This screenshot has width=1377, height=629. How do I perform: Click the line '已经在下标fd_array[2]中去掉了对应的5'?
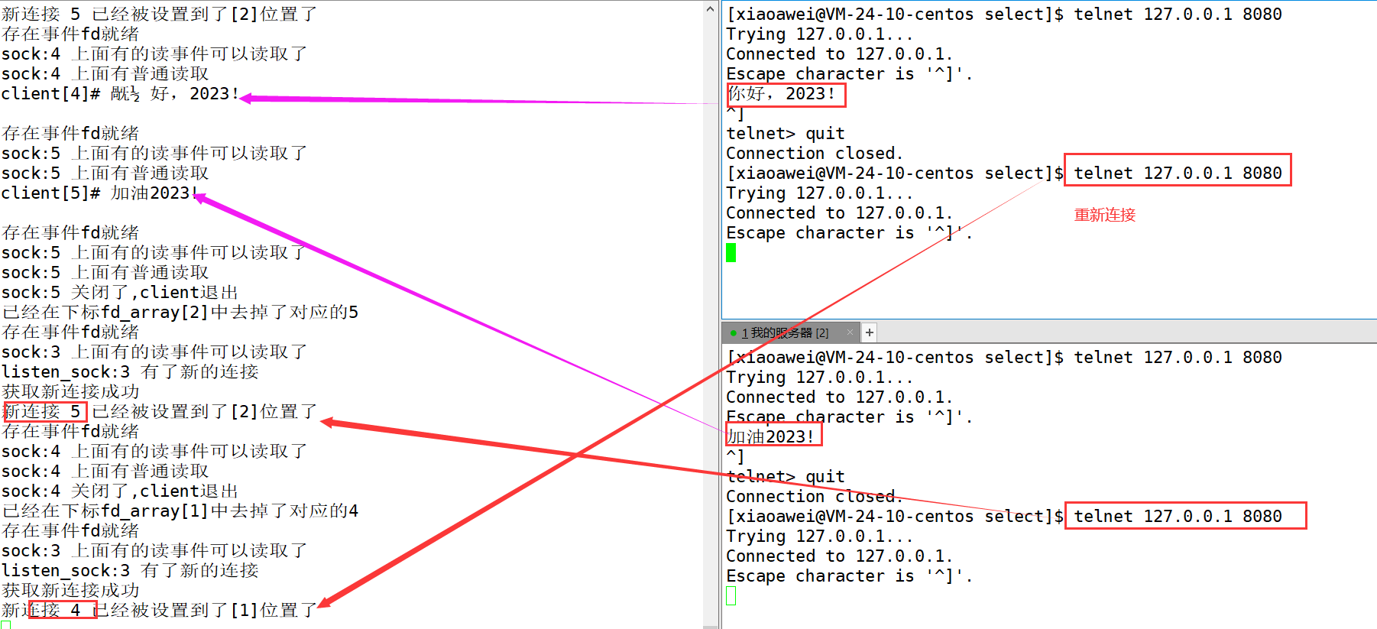[180, 312]
